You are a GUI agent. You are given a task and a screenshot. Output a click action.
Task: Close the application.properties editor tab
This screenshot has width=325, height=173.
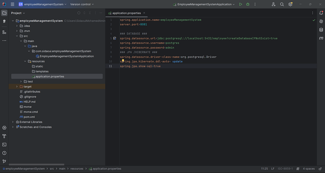tap(144, 13)
